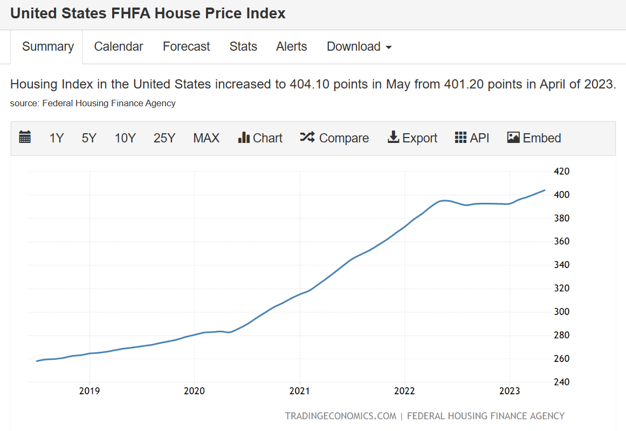Expand the Download dropdown menu
This screenshot has width=626, height=431.
[359, 47]
